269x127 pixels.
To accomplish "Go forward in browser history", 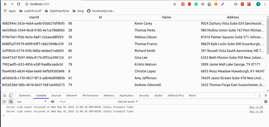I will [12, 4].
